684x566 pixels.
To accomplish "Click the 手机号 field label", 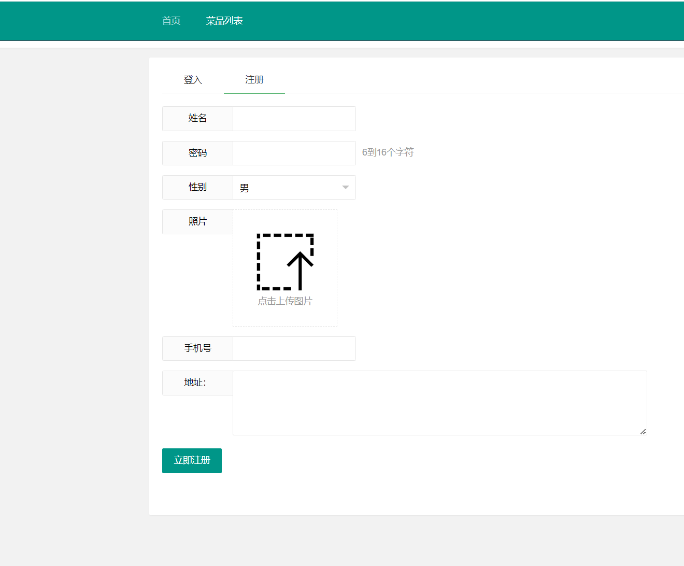I will [x=197, y=349].
